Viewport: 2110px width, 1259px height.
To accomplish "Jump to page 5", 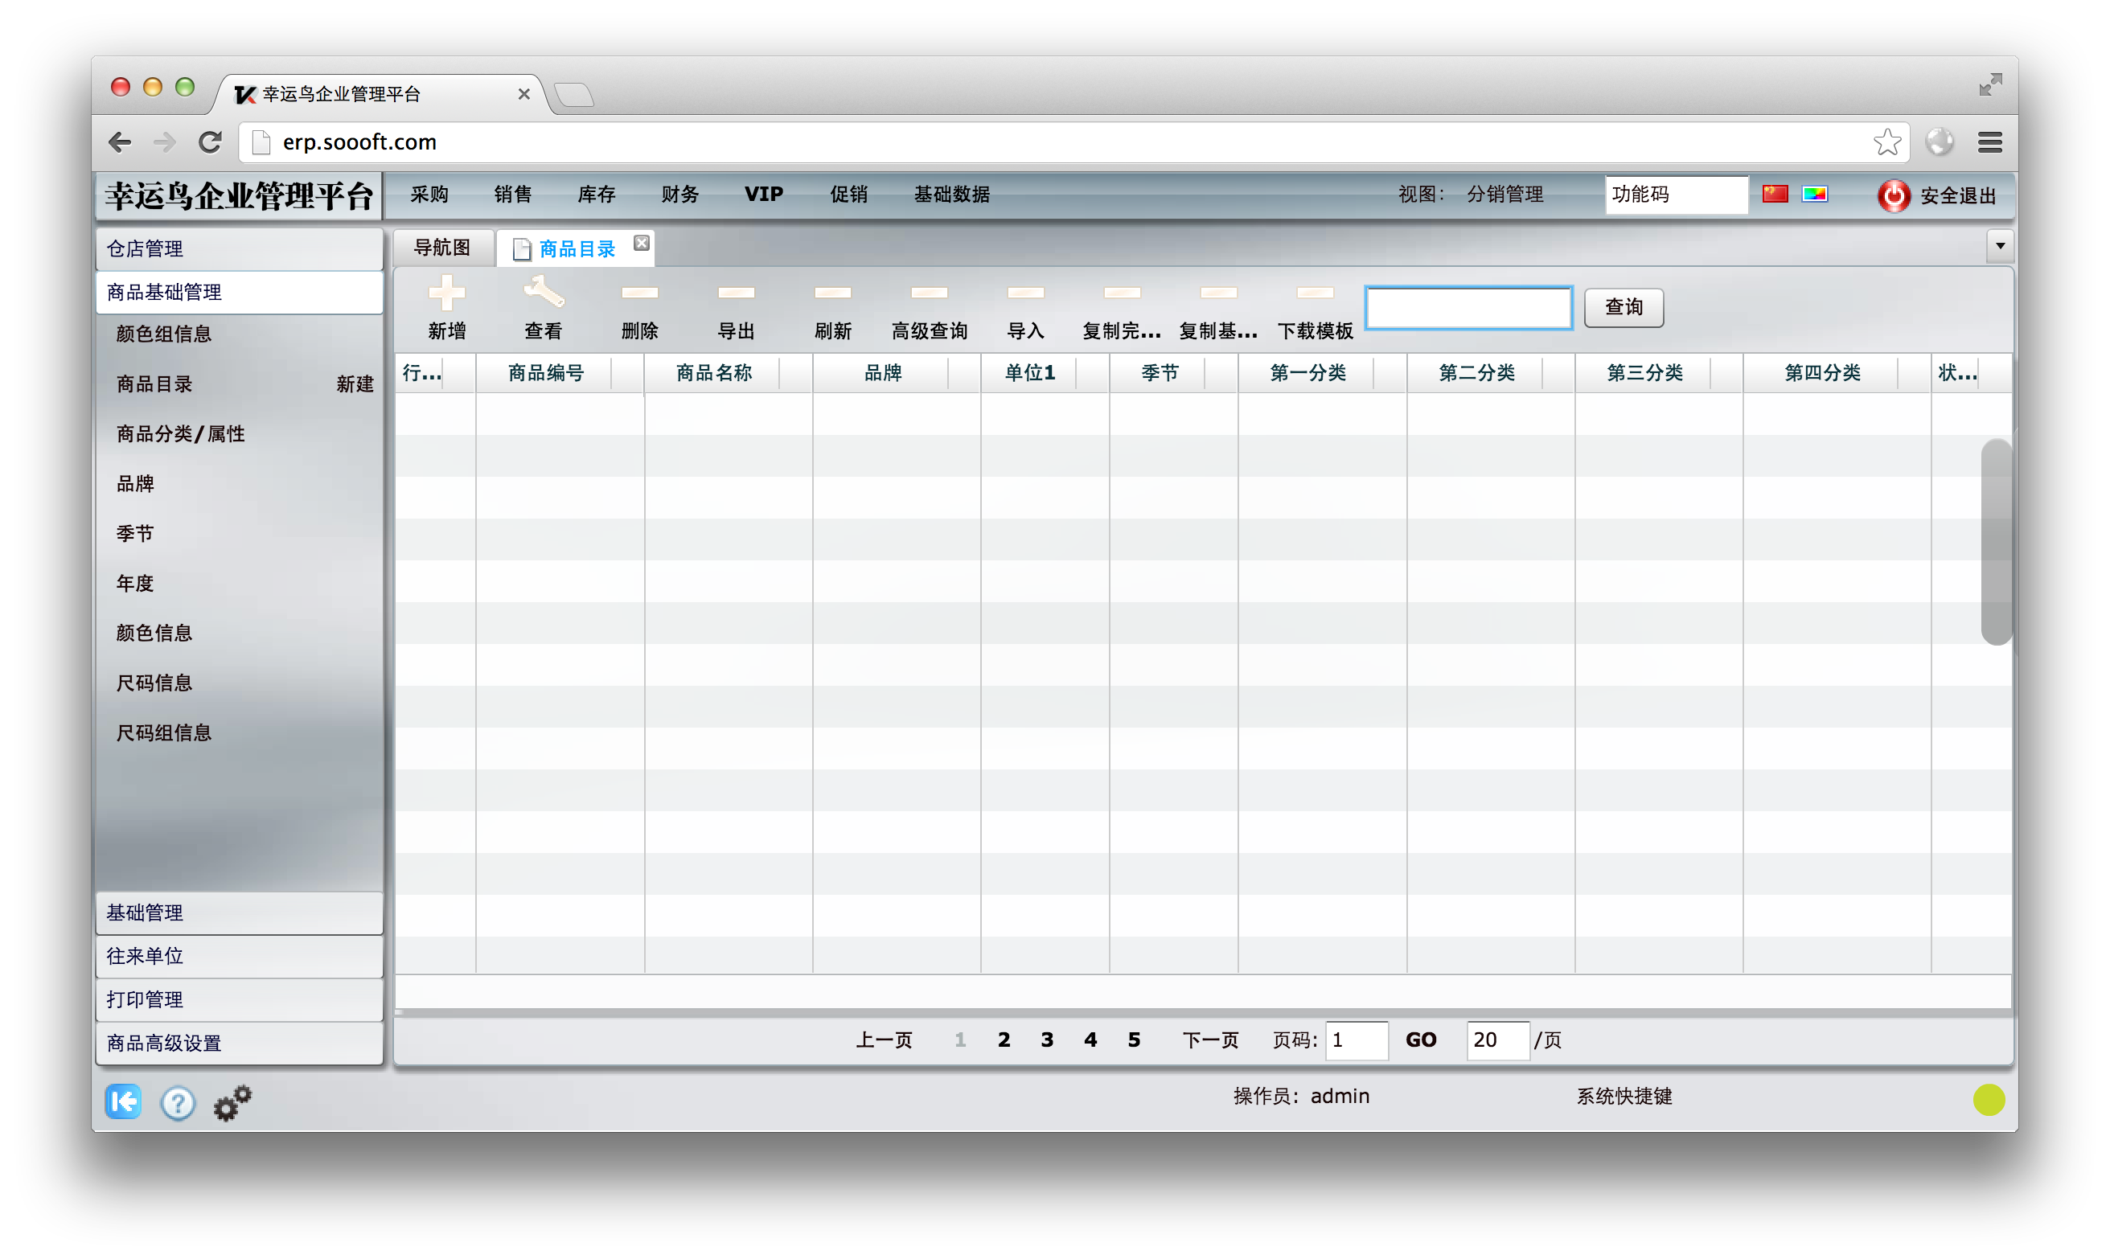I will pos(1134,1040).
